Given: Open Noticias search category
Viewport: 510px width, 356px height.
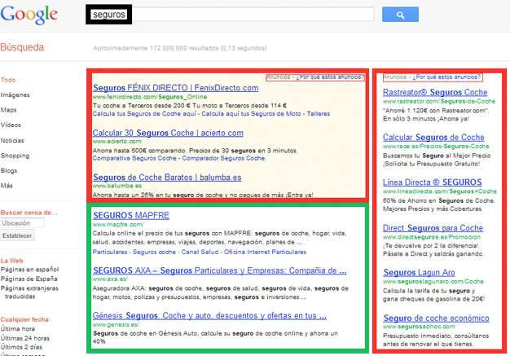Looking at the screenshot, I should pos(12,140).
